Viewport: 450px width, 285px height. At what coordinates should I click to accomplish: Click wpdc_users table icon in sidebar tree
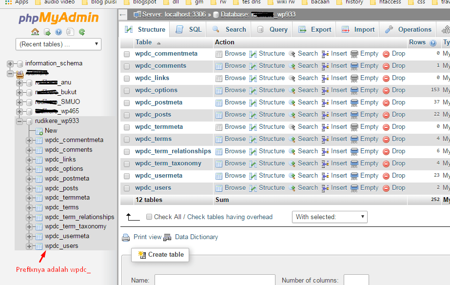coord(39,246)
